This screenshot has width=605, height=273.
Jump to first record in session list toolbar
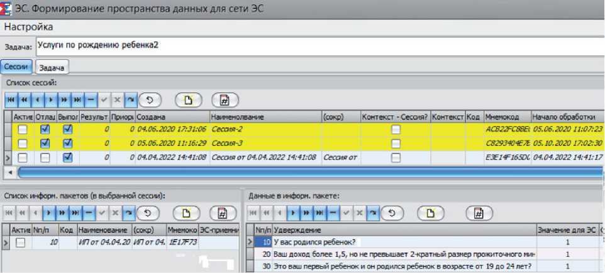11,100
